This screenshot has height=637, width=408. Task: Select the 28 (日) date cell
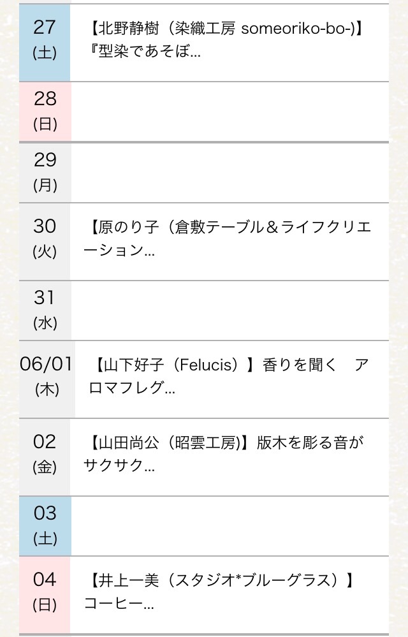click(45, 112)
